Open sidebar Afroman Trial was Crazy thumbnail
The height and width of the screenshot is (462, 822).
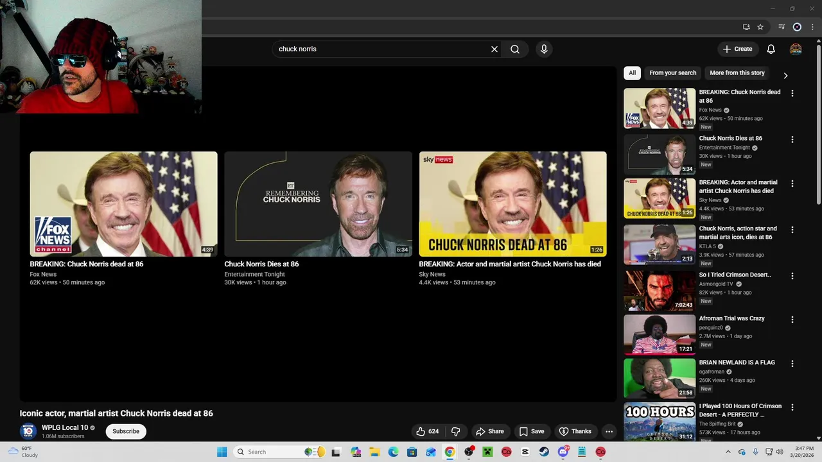(x=660, y=334)
